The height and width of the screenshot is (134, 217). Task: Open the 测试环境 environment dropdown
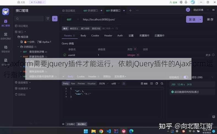[201, 10]
